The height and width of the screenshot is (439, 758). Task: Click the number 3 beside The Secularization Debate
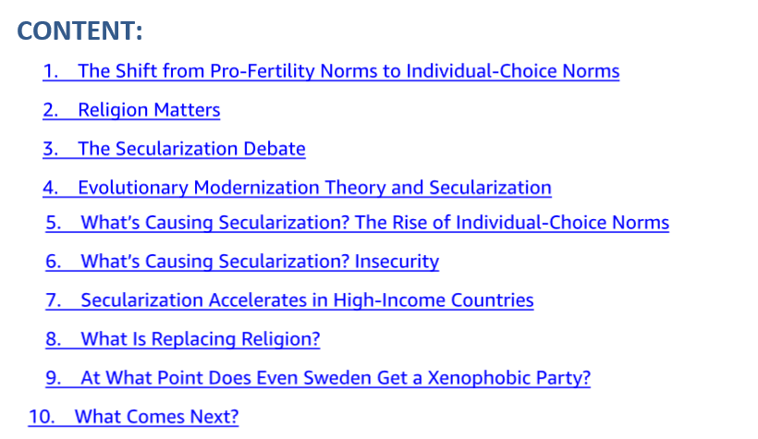(x=50, y=149)
